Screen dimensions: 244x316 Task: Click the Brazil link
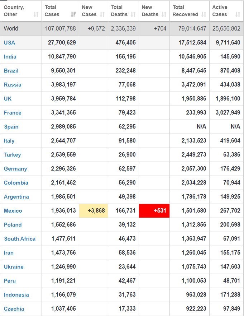pyautogui.click(x=11, y=71)
